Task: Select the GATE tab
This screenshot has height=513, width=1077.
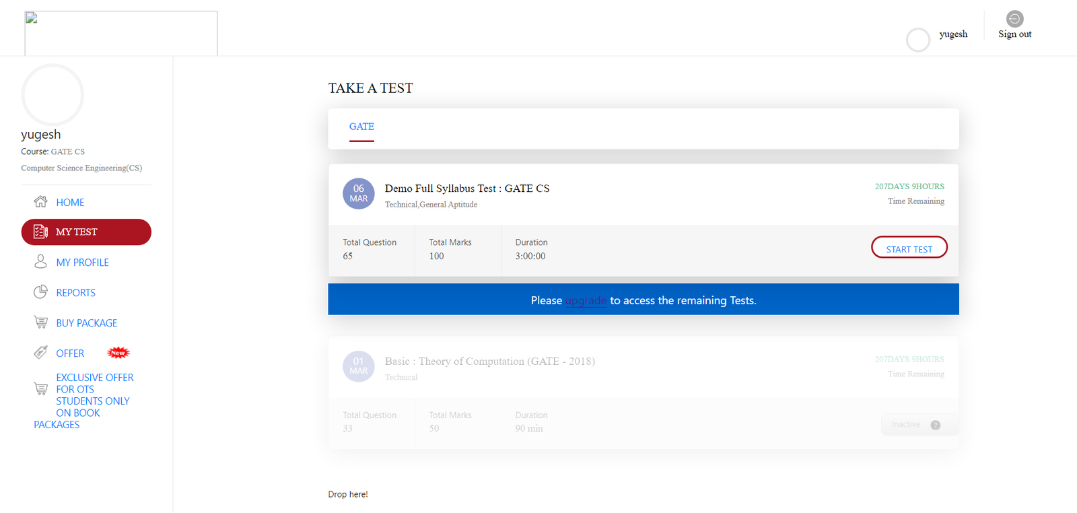Action: coord(361,127)
